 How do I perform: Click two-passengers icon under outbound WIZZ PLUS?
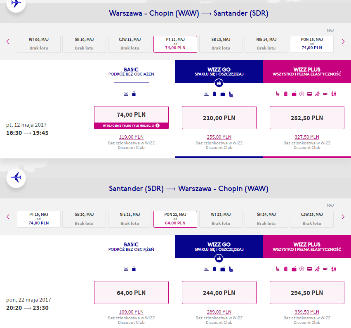[334, 94]
